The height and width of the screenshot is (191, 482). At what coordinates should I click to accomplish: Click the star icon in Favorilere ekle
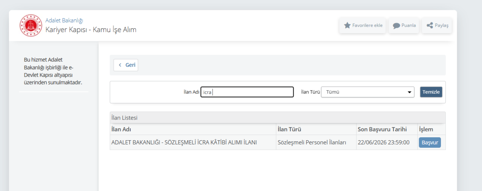[x=347, y=25]
